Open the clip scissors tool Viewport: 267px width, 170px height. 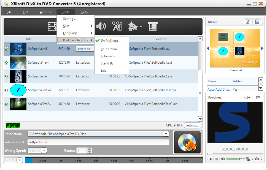tap(117, 26)
